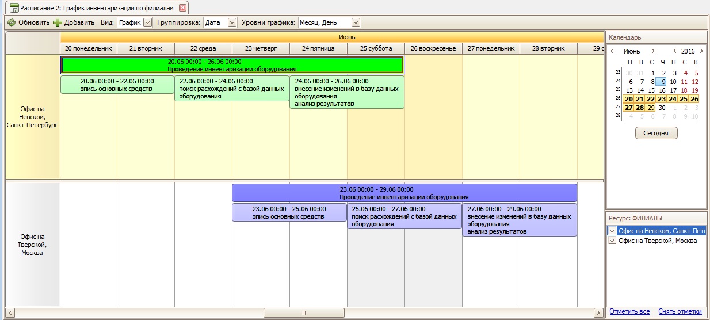Select day 23 in the mini calendar
Image resolution: width=710 pixels, height=320 pixels.
[661, 99]
